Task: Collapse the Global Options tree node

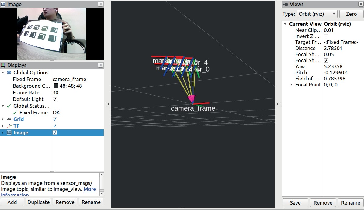Action: (3, 73)
